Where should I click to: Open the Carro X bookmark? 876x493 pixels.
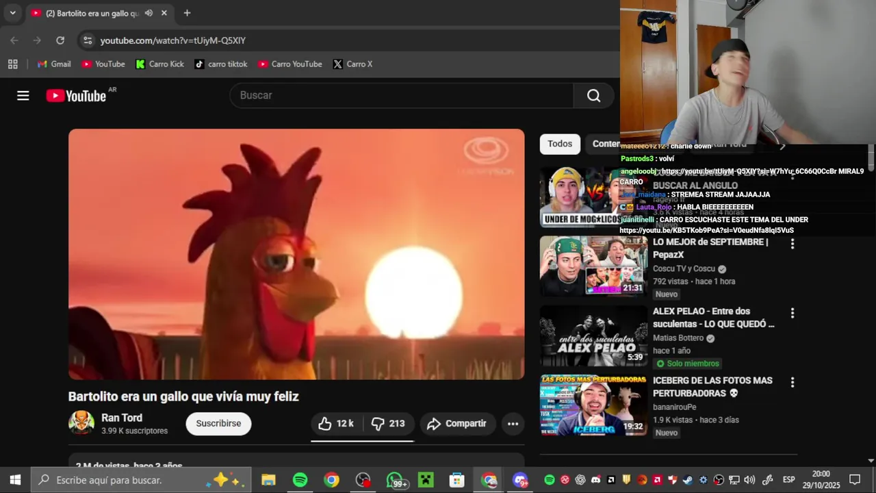click(x=352, y=64)
